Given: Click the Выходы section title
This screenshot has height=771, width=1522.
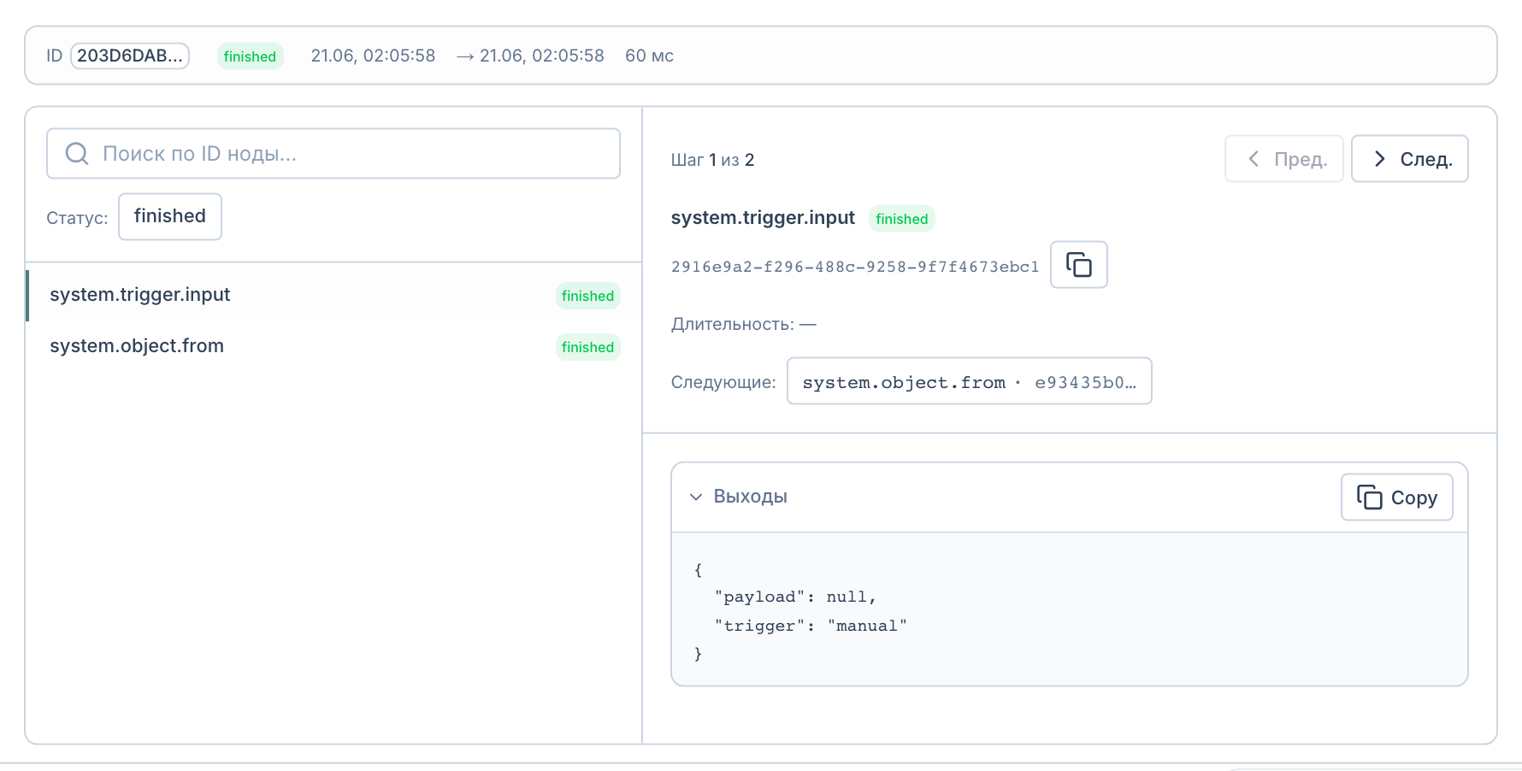Looking at the screenshot, I should tap(750, 497).
